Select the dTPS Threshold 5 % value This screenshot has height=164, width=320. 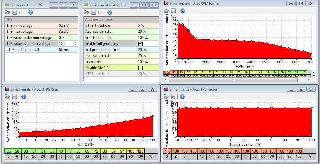pyautogui.click(x=147, y=26)
